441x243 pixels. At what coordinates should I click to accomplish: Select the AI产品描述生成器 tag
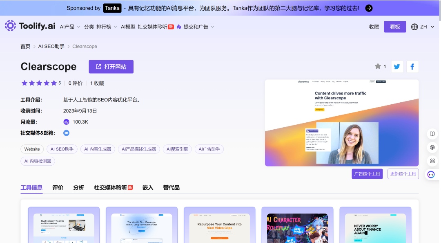pos(139,149)
